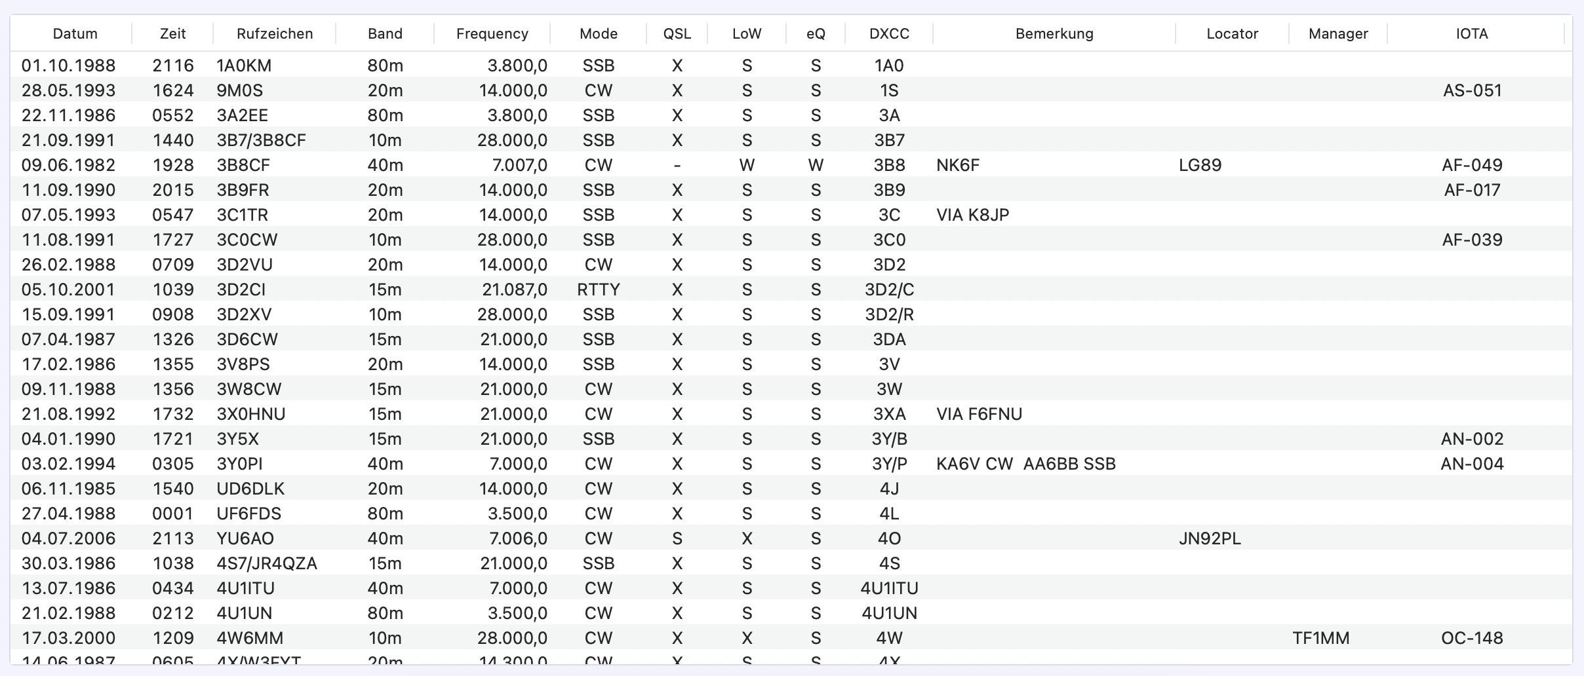Select the row with callsign 1A0KM
The image size is (1584, 676).
click(244, 66)
